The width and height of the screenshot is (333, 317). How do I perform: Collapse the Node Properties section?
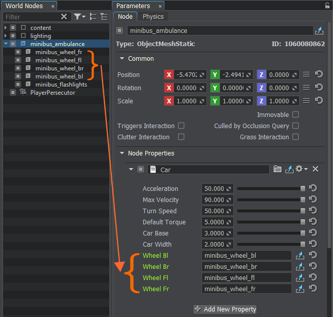(122, 153)
